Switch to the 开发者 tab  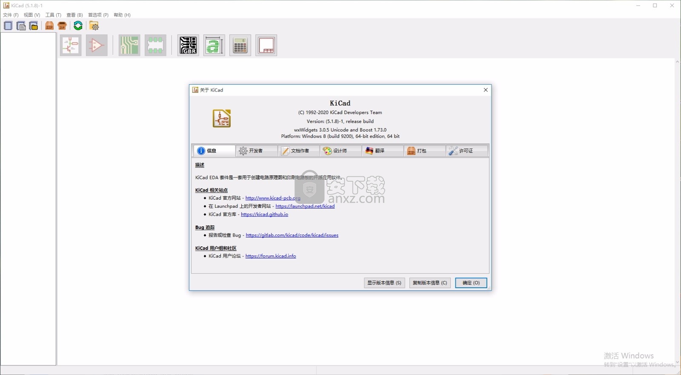click(x=256, y=151)
